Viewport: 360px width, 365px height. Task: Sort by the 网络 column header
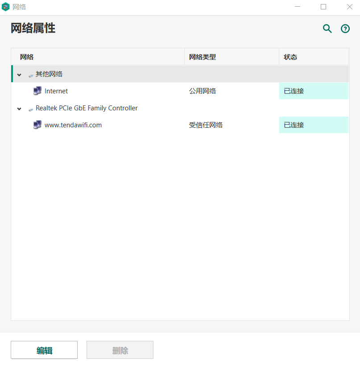coord(98,57)
